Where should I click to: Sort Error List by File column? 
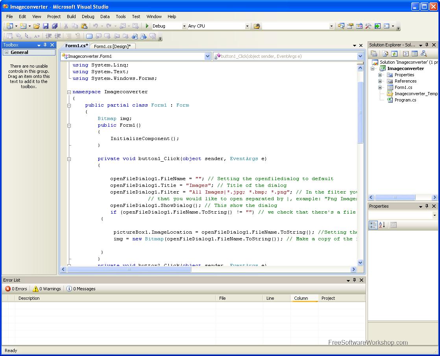pos(239,298)
